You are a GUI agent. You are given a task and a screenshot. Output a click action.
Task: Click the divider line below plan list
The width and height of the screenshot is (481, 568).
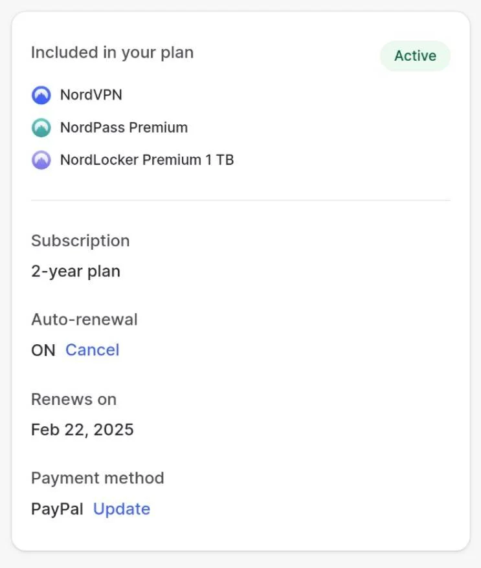point(241,200)
